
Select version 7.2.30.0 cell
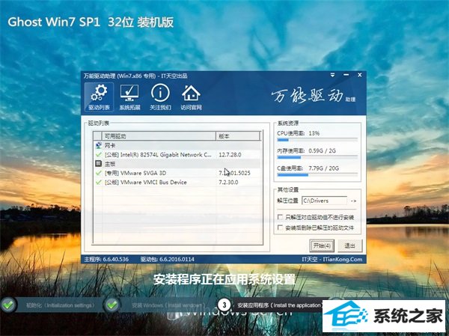coord(228,182)
